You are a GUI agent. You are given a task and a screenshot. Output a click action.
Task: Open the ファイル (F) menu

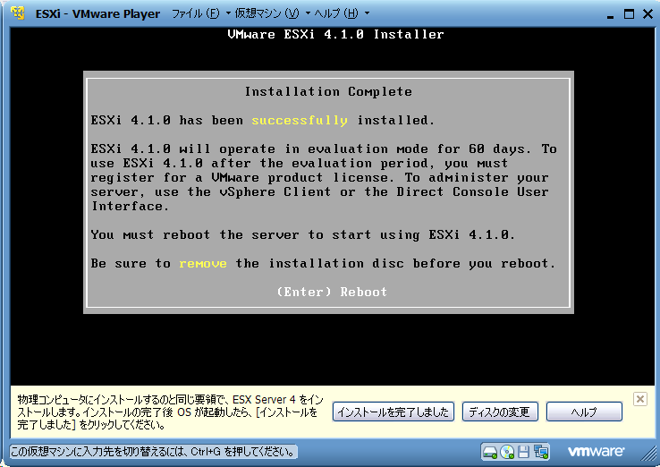tap(196, 13)
